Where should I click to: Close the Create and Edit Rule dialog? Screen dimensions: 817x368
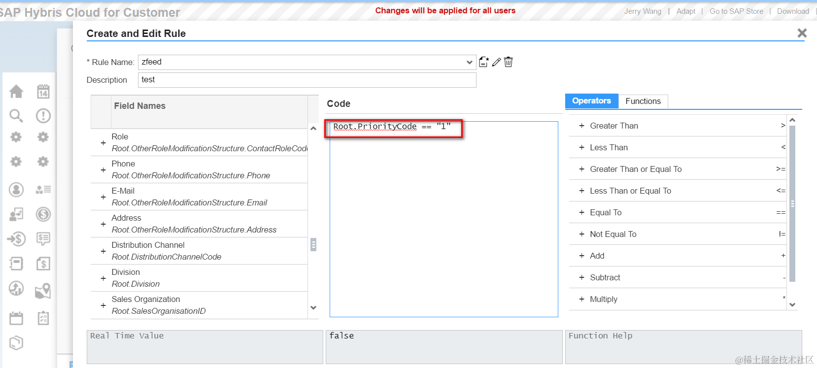pos(802,33)
